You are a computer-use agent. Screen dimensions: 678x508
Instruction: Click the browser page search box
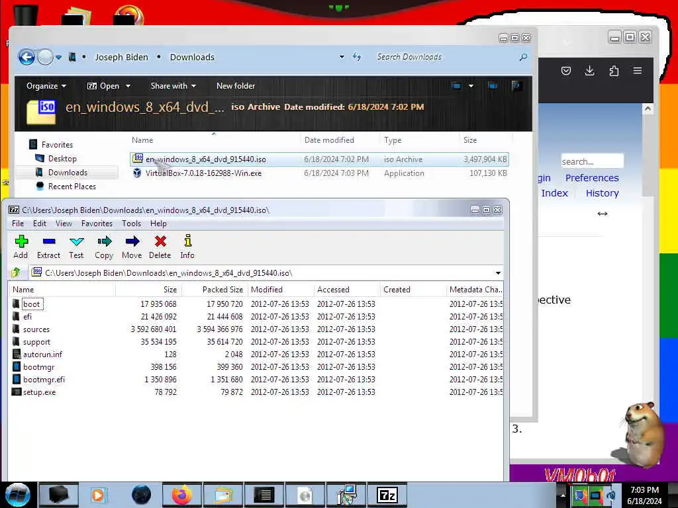click(592, 161)
